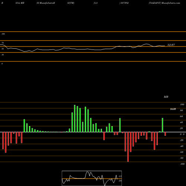Click the last tall green MR bar
This screenshot has height=186, width=186.
163,125
